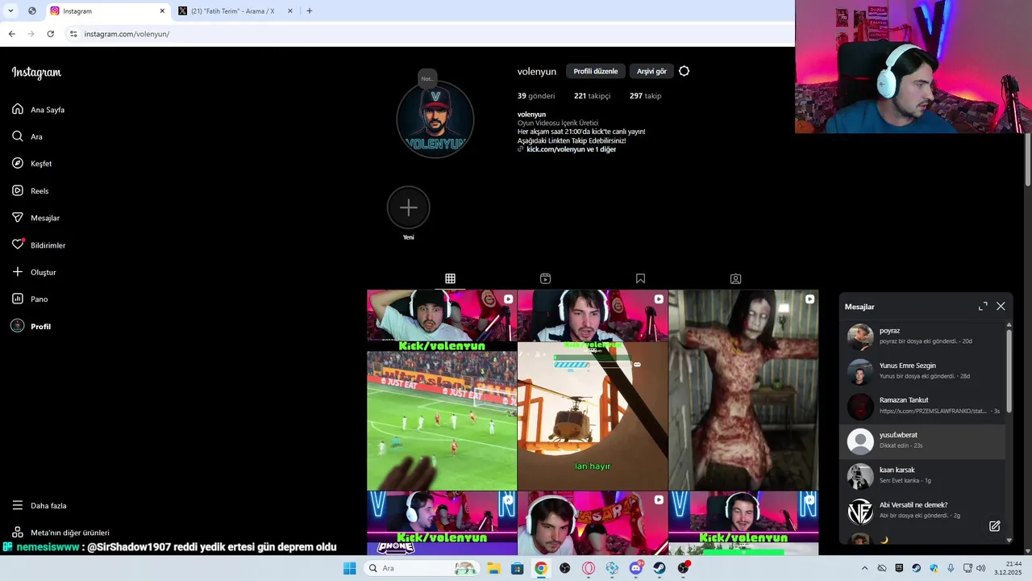Open a new browser tab

pyautogui.click(x=310, y=11)
